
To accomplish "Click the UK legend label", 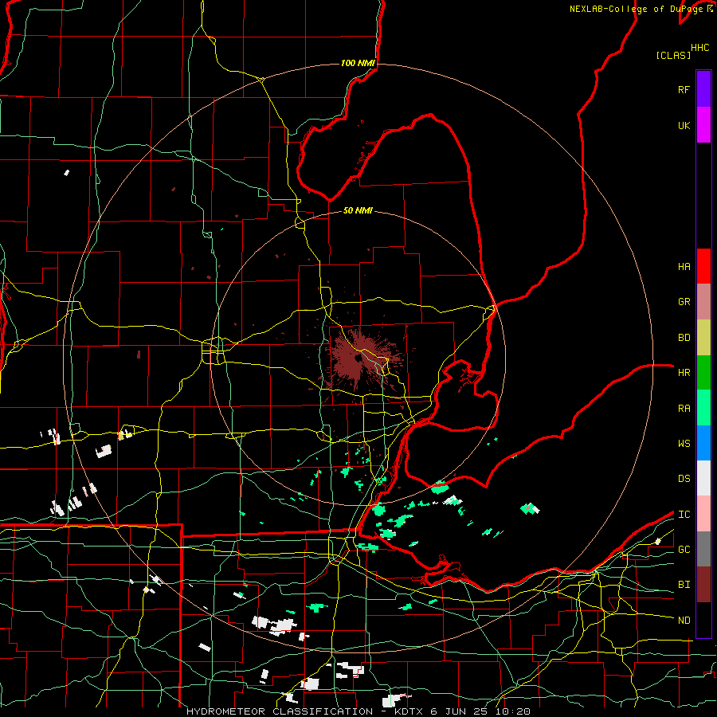I will pyautogui.click(x=684, y=125).
